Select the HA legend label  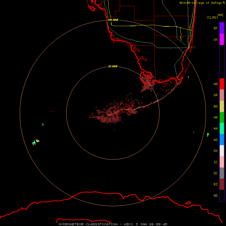215,84
